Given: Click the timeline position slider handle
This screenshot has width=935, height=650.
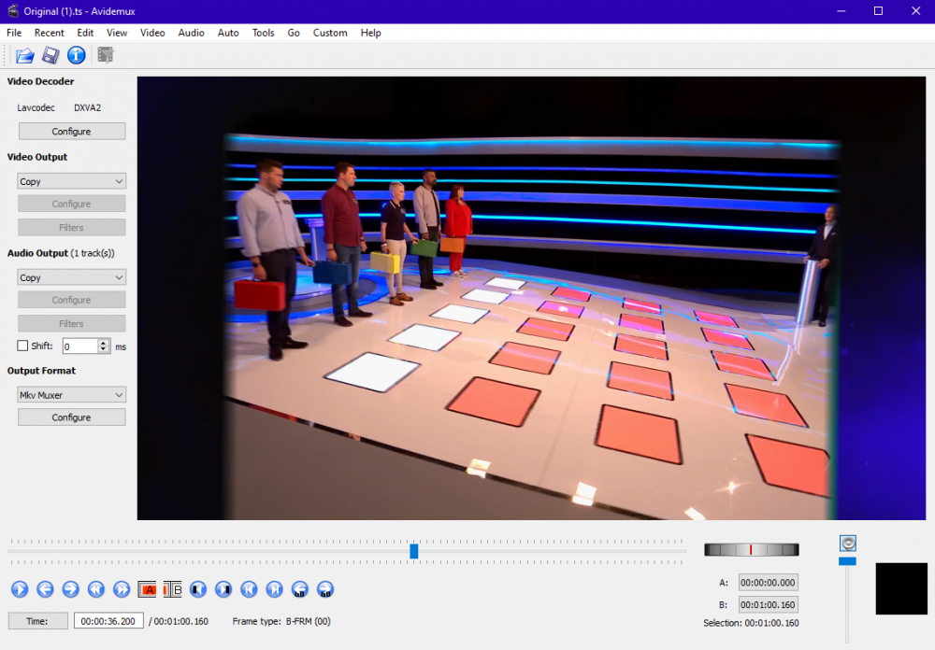Looking at the screenshot, I should 413,552.
